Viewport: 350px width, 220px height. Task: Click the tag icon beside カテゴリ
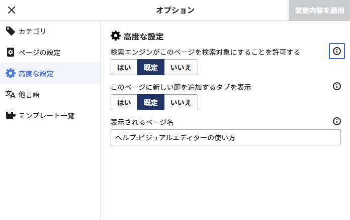click(x=10, y=31)
